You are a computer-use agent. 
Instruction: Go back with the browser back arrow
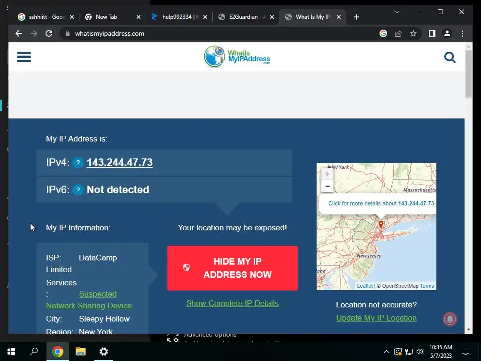pos(19,33)
